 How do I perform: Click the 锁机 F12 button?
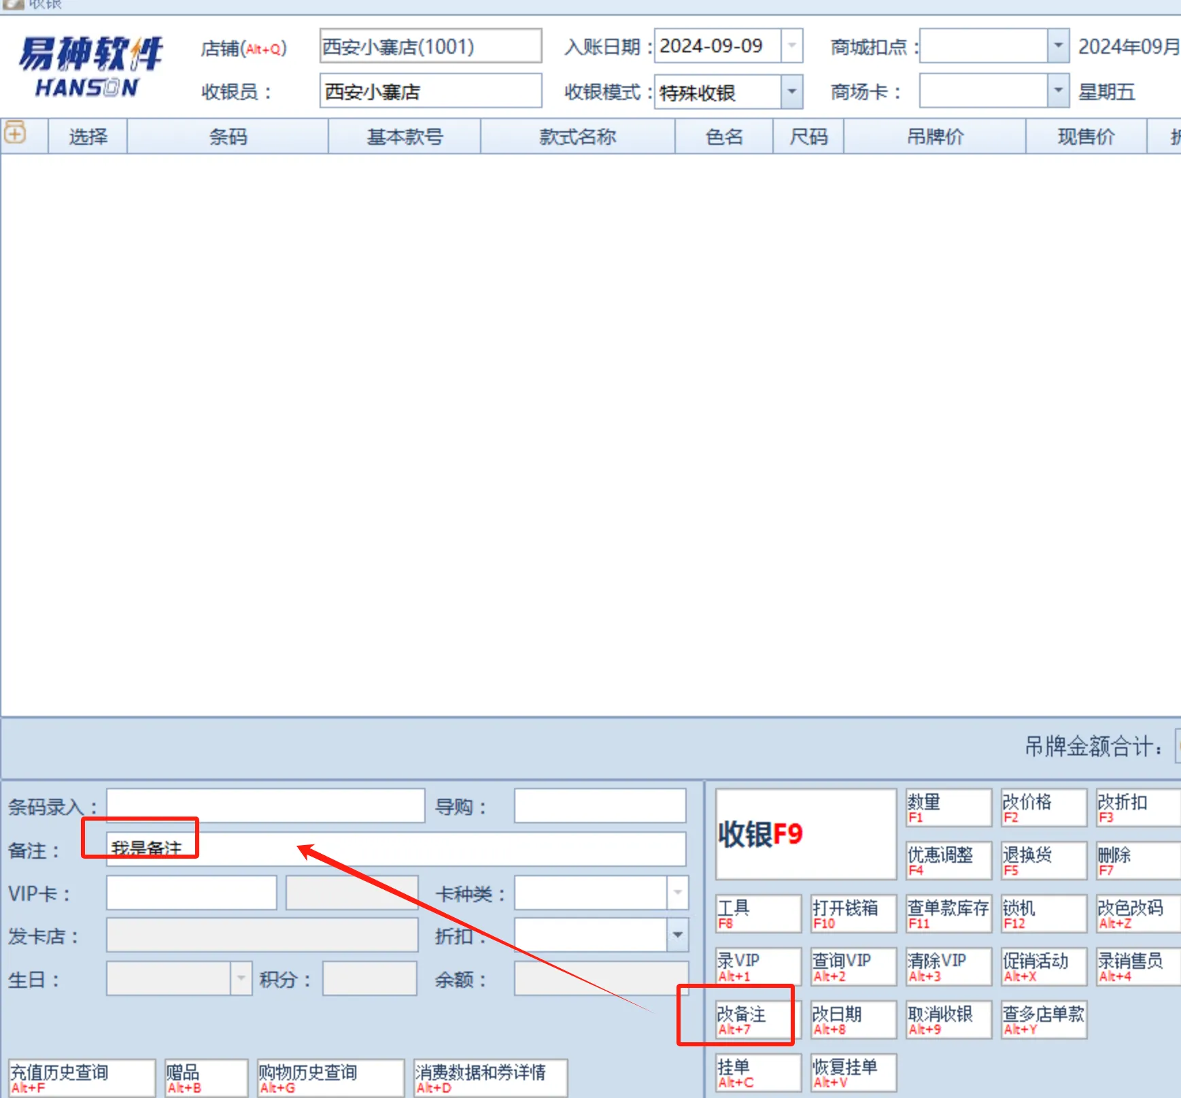pos(1043,913)
